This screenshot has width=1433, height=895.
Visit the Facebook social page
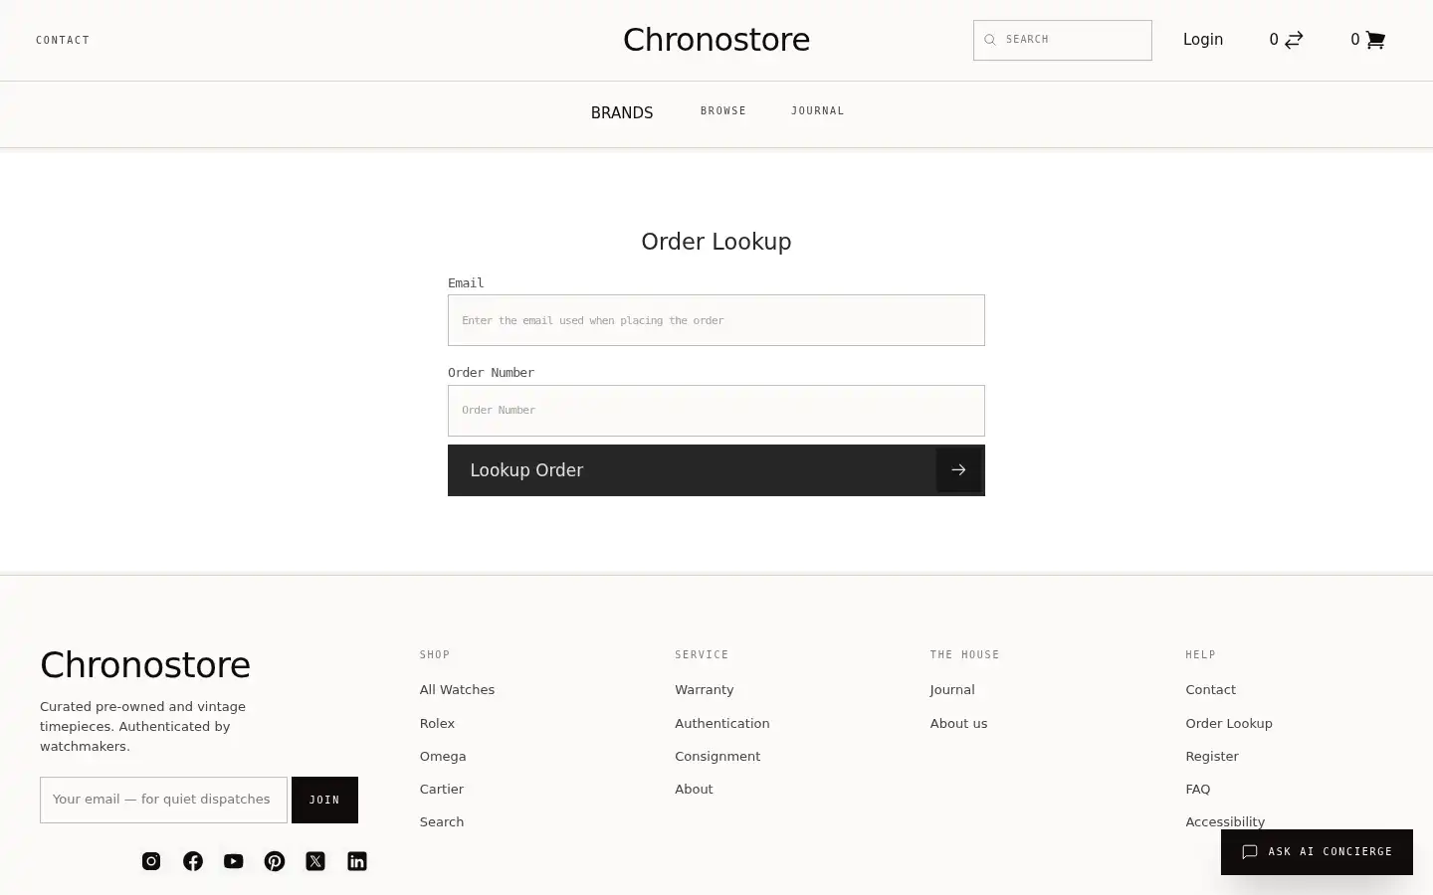click(x=193, y=861)
